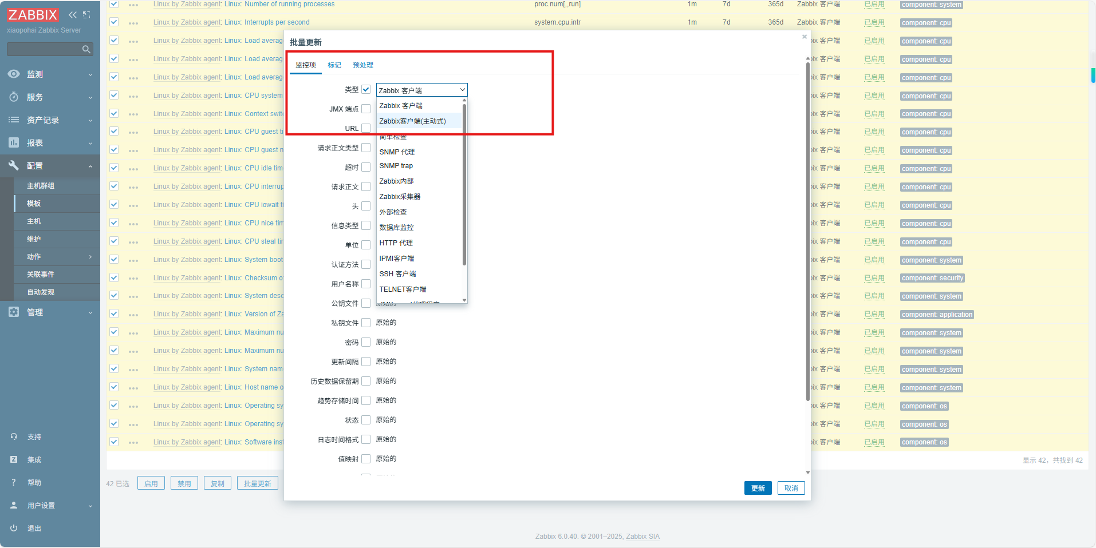Click the 更新 button to apply changes
Viewport: 1096px width, 548px height.
(x=757, y=488)
